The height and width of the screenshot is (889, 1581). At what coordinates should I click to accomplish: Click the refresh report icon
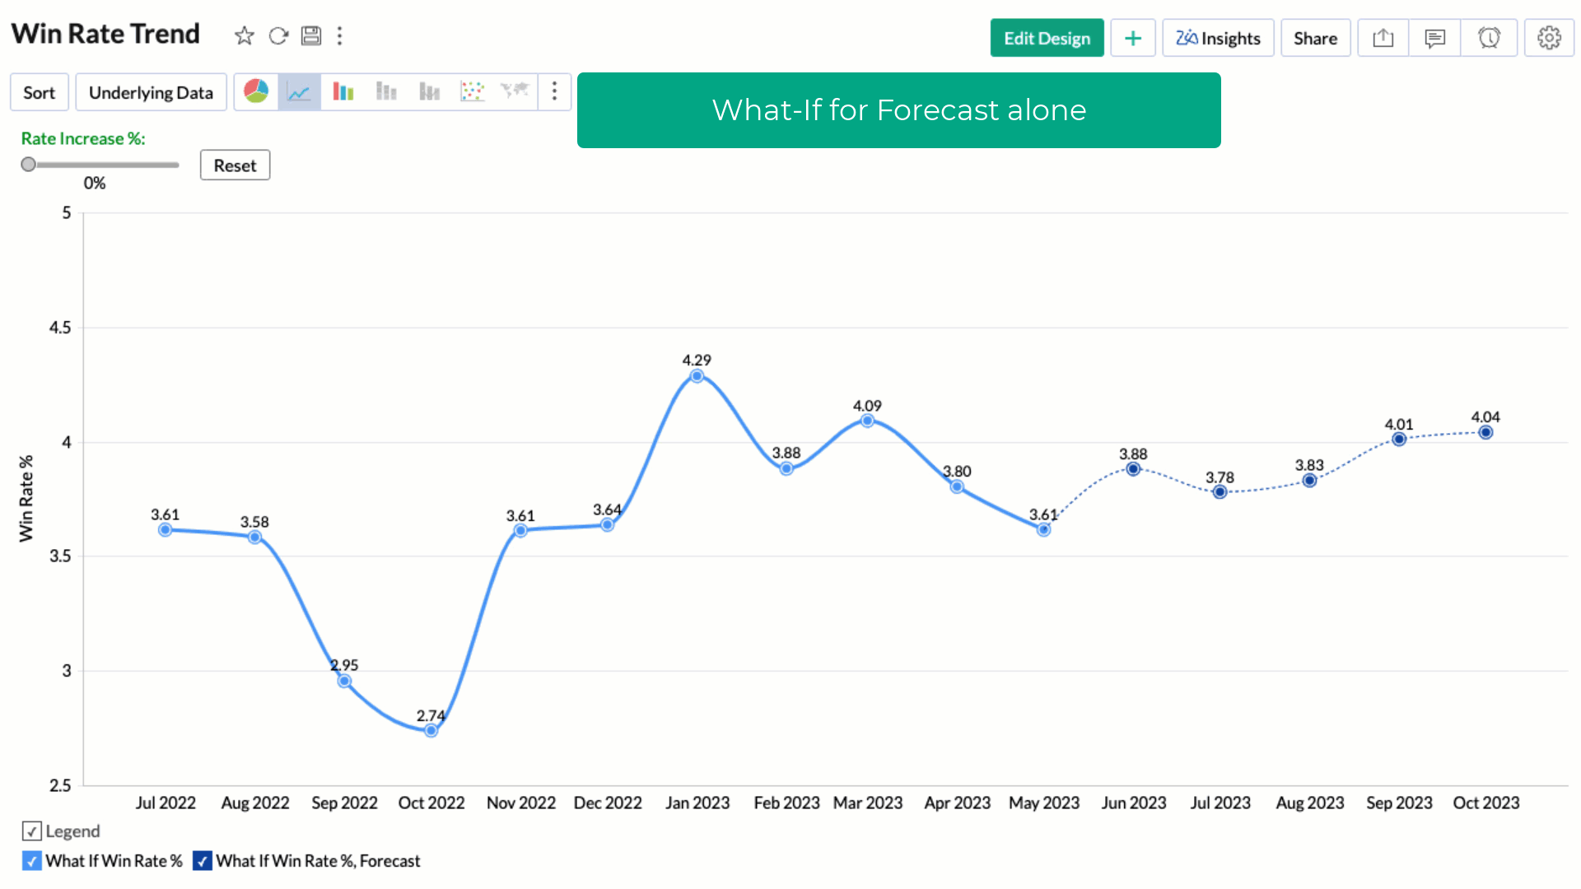pyautogui.click(x=278, y=36)
